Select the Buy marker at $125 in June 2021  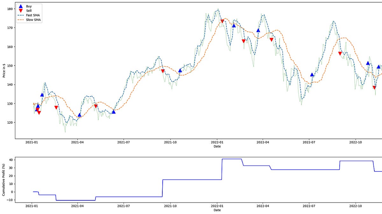(x=114, y=112)
